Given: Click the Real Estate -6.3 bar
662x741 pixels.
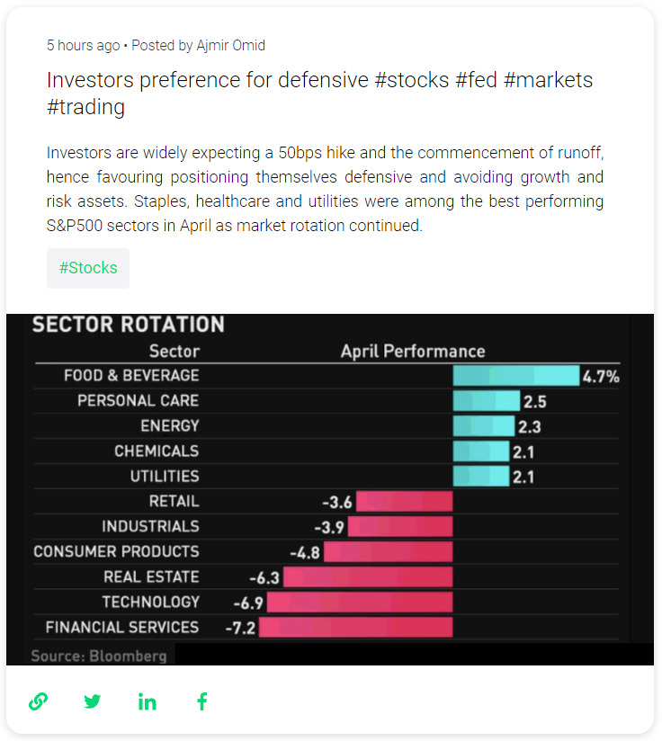Looking at the screenshot, I should point(368,577).
